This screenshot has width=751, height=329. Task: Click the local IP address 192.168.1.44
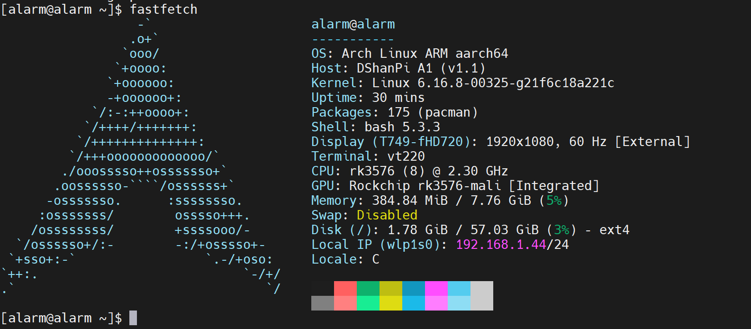pos(500,245)
